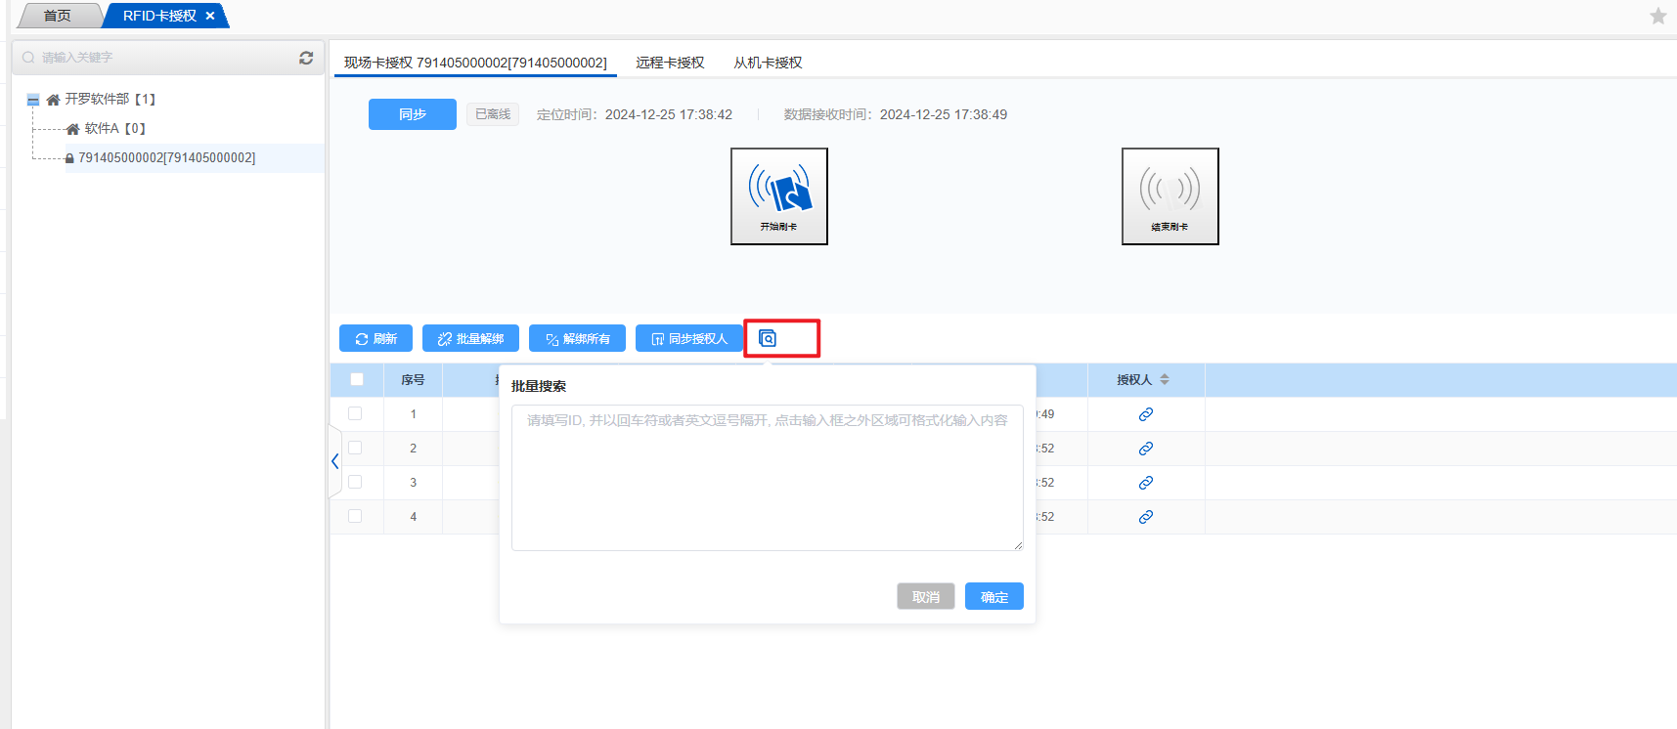Image resolution: width=1677 pixels, height=729 pixels.
Task: Toggle the select-all header checkbox
Action: (x=357, y=379)
